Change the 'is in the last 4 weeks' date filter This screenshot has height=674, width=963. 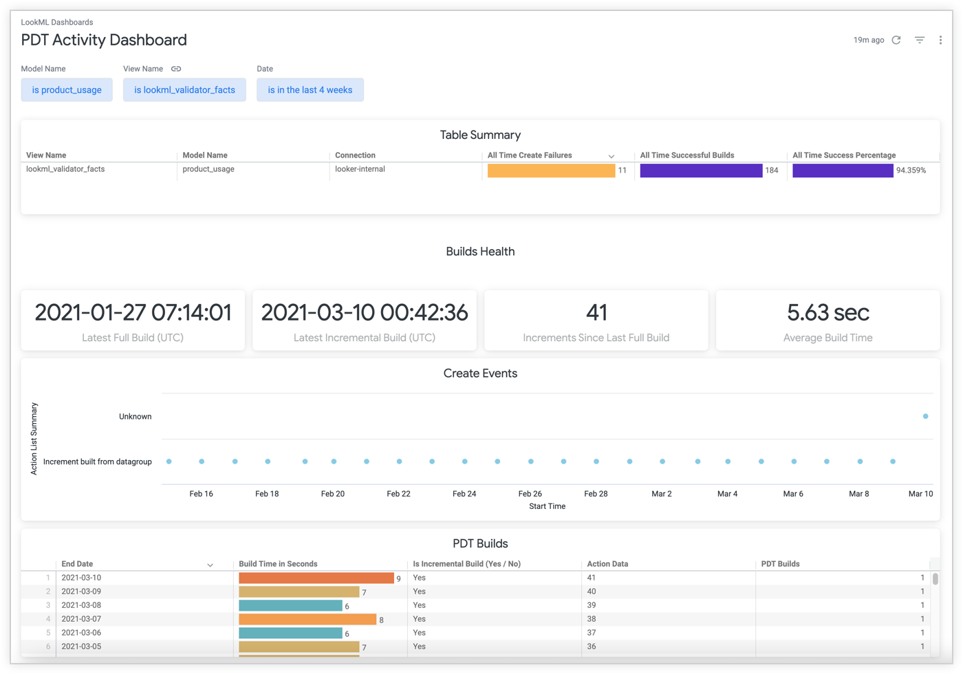(310, 90)
